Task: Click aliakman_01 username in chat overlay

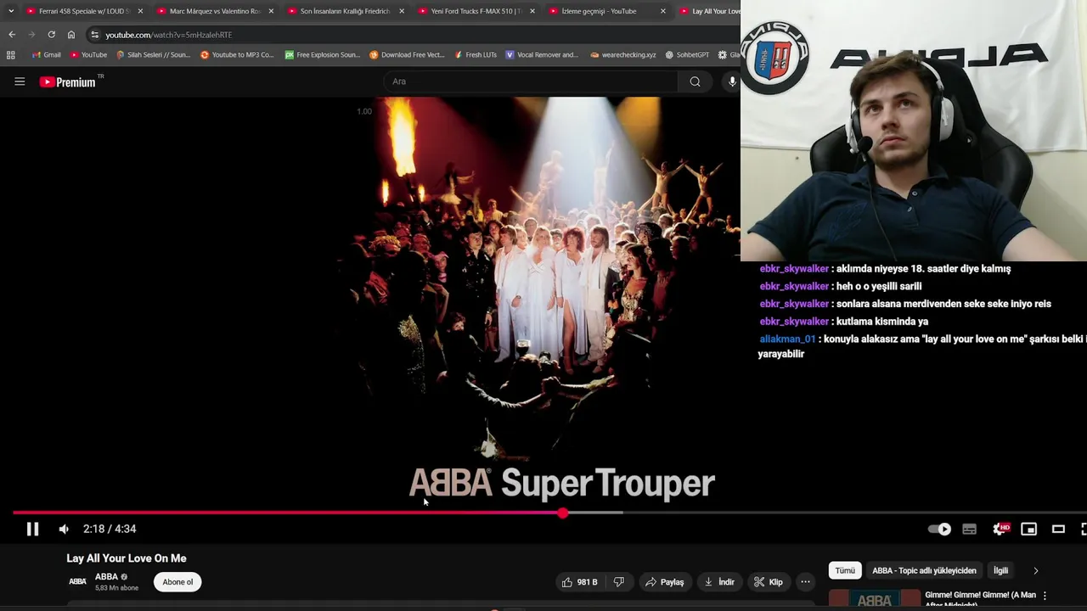Action: [787, 339]
